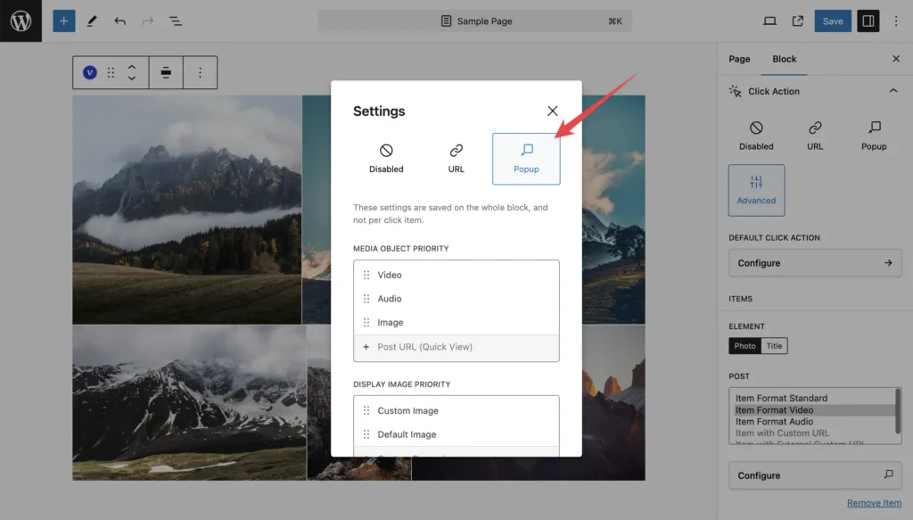Select the foggy mountain forest photo
This screenshot has height=520, width=913.
coord(187,210)
